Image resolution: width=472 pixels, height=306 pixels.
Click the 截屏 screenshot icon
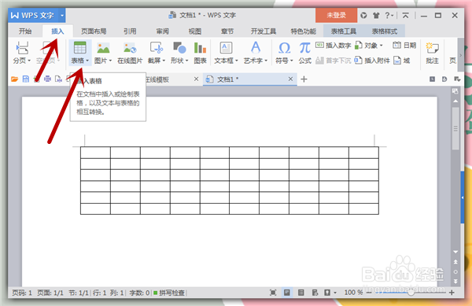pos(157,48)
